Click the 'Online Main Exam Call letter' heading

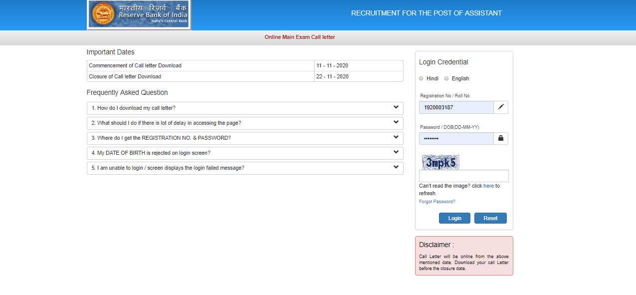[x=299, y=37]
